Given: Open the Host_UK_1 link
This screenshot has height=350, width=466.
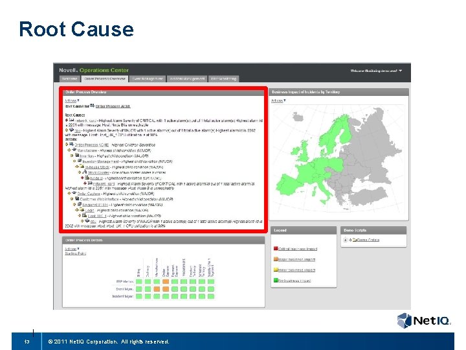Looking at the screenshot, I should pos(97,216).
